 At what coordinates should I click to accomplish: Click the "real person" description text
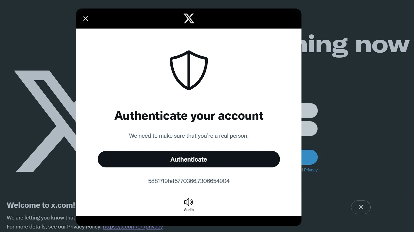tap(189, 136)
